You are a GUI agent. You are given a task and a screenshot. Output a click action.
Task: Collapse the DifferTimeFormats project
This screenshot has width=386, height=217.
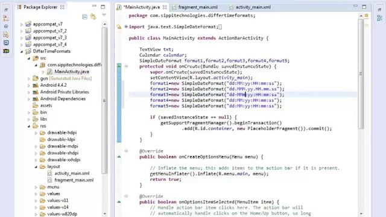click(x=22, y=51)
